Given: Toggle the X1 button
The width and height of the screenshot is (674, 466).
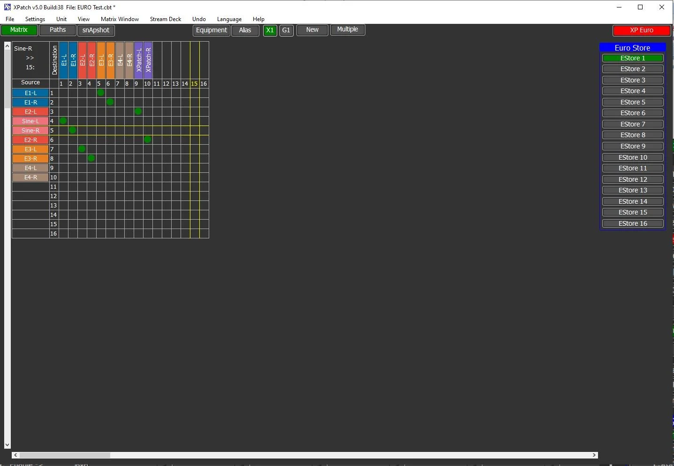Looking at the screenshot, I should 270,30.
